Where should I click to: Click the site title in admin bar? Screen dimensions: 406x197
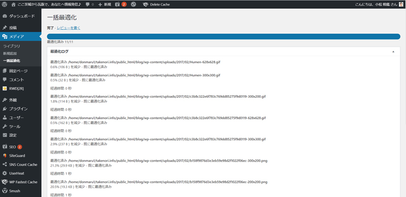pos(49,5)
